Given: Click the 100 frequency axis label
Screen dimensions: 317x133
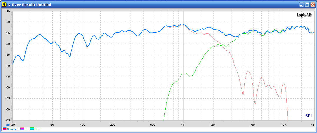Looking at the screenshot, I should point(83,125).
